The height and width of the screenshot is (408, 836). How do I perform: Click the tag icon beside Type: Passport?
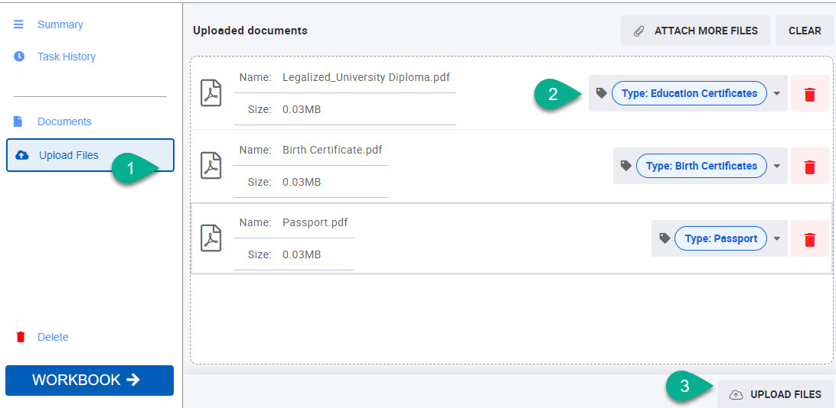[665, 238]
